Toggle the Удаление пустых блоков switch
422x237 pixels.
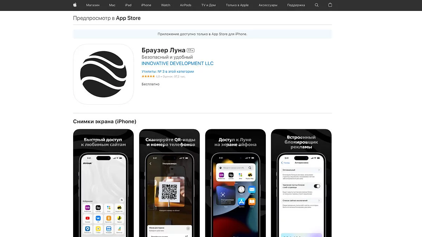[317, 186]
